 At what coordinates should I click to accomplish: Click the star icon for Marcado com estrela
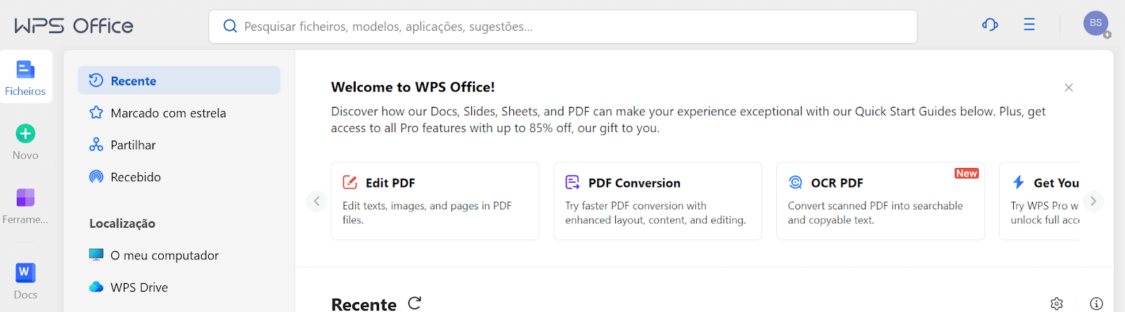point(96,112)
